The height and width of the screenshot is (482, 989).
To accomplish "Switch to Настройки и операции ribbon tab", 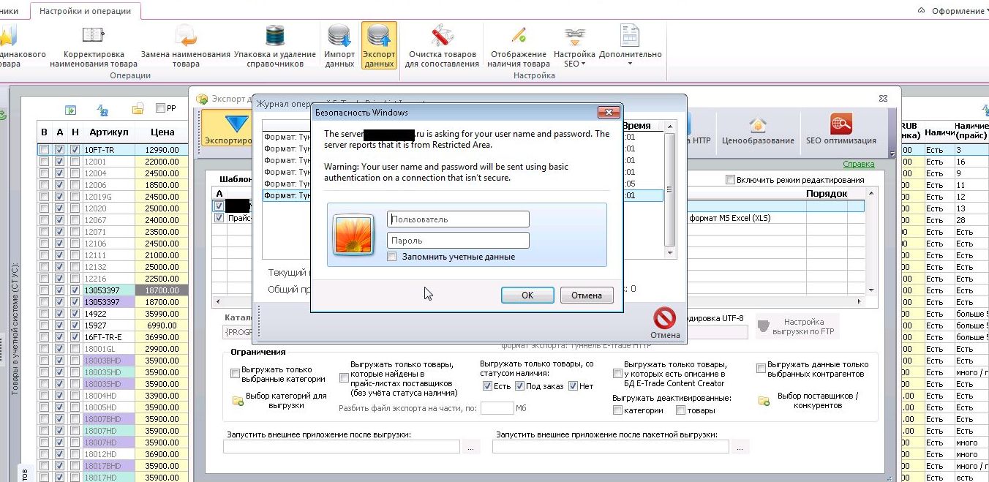I will tap(86, 11).
